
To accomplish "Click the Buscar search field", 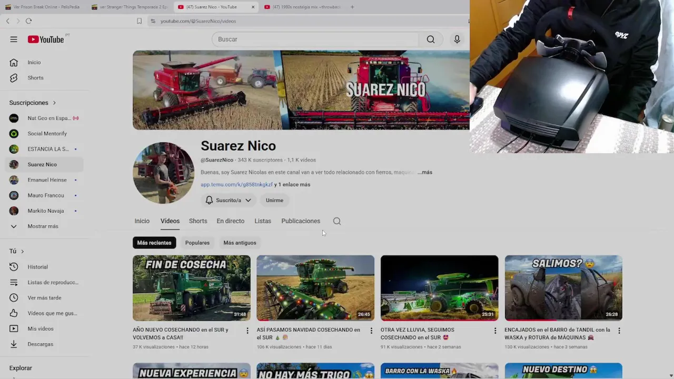I will (316, 39).
